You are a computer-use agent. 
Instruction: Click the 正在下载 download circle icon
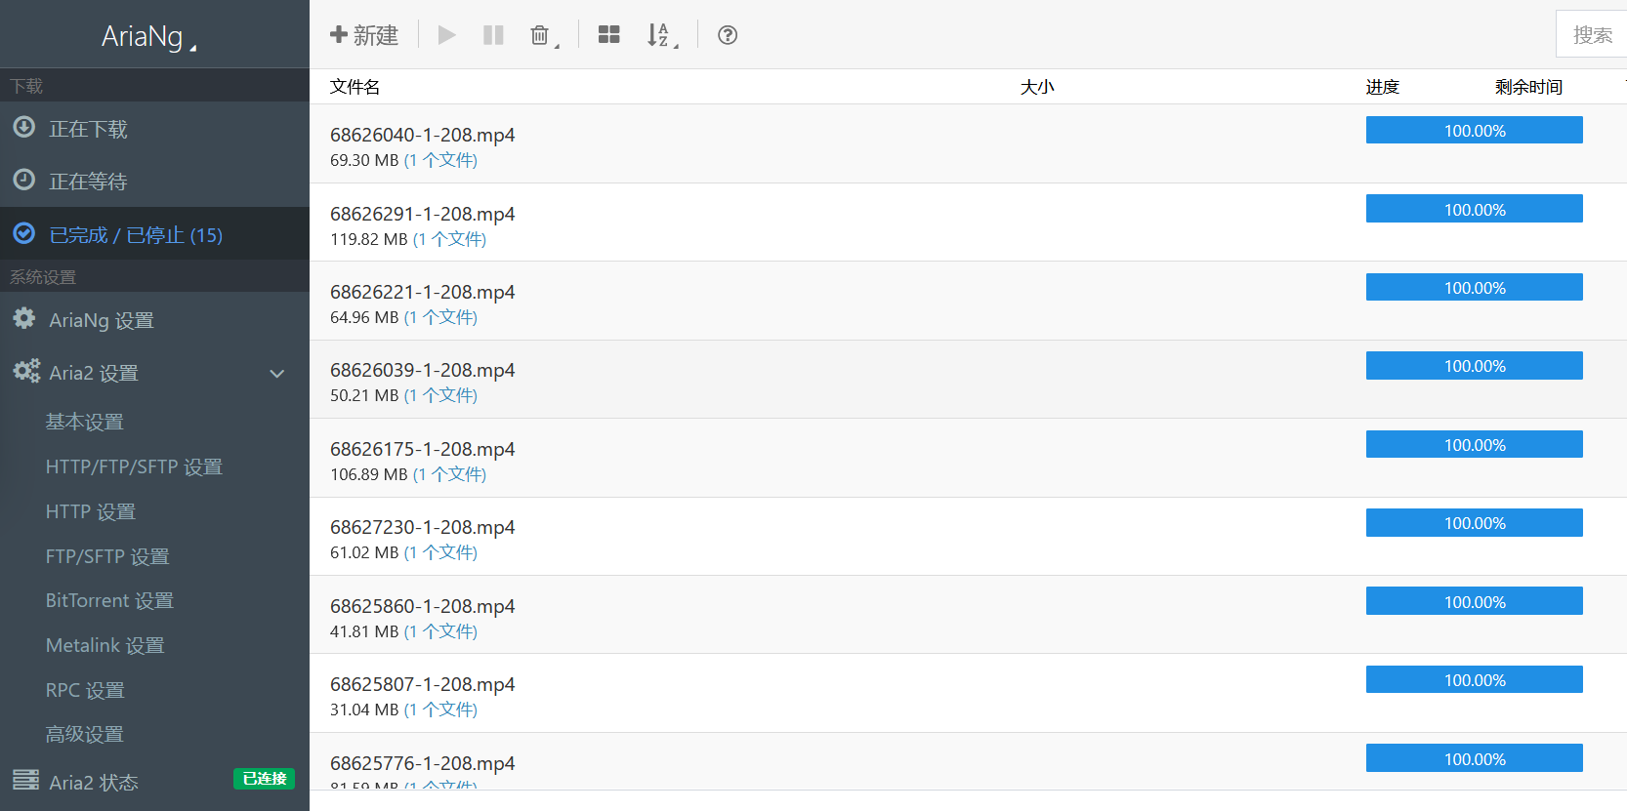pos(24,127)
